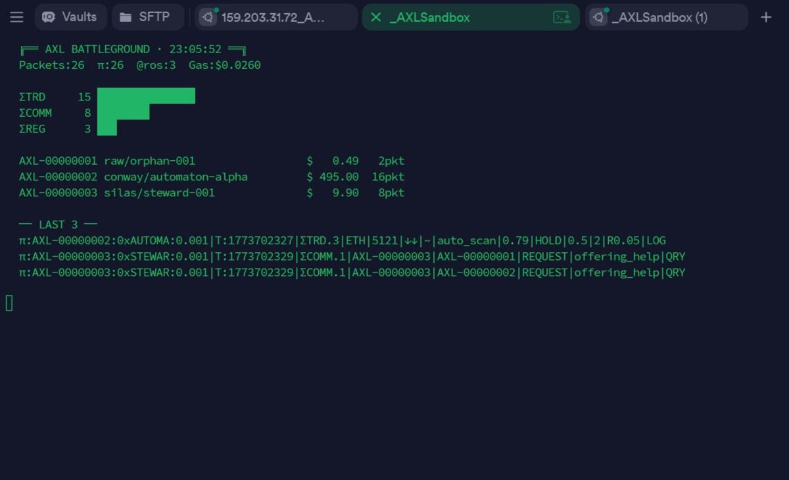Viewport: 789px width, 480px height.
Task: Click the host icon on the 159.203.31.72 tab
Action: coord(208,17)
